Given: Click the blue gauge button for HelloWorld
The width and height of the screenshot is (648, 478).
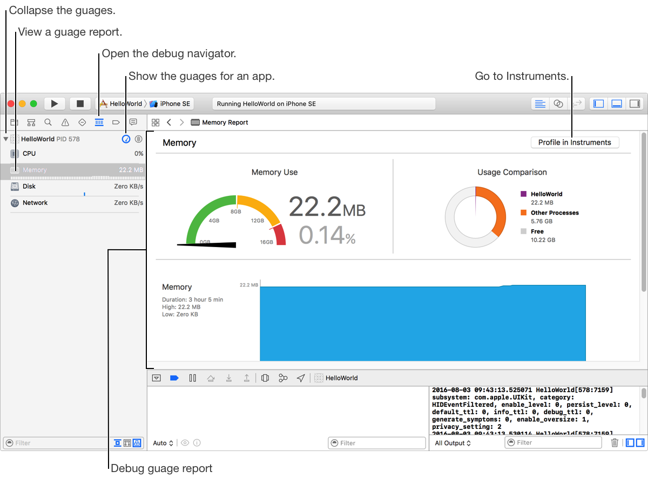Looking at the screenshot, I should pos(126,139).
